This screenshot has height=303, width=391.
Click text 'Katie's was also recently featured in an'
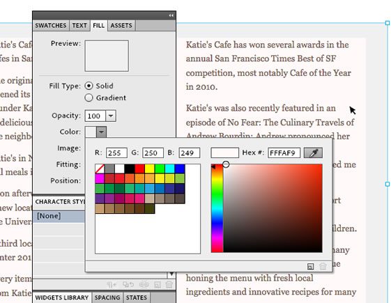coord(261,108)
